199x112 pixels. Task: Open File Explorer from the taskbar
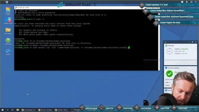point(18,110)
